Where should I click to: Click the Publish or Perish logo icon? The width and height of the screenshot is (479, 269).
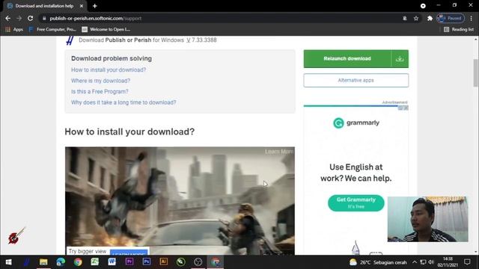[70, 40]
